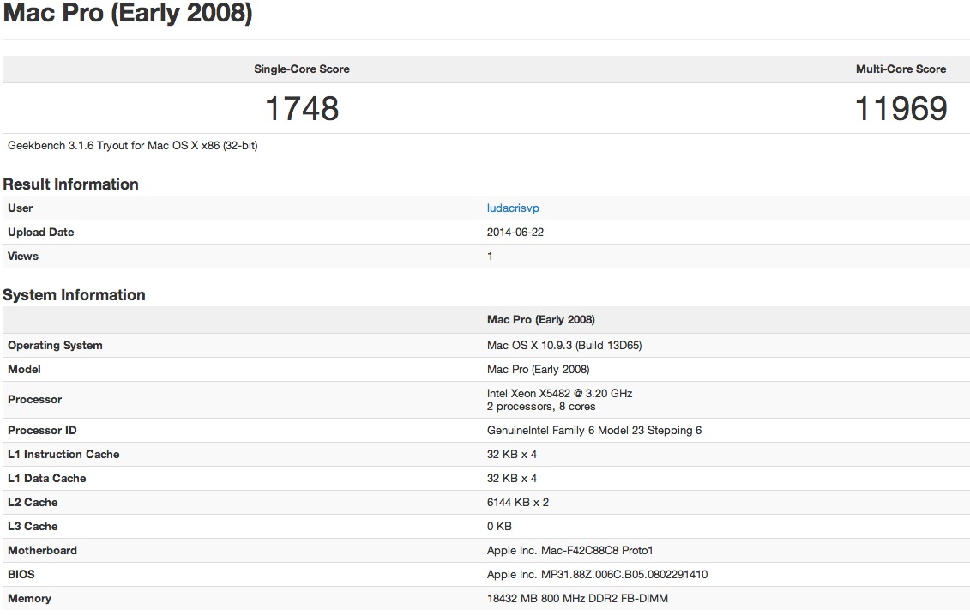Click the Memory row label

point(29,599)
